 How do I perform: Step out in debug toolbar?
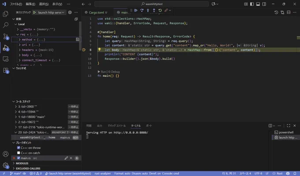[154, 10]
